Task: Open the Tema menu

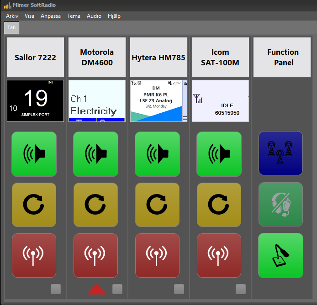Action: 74,16
